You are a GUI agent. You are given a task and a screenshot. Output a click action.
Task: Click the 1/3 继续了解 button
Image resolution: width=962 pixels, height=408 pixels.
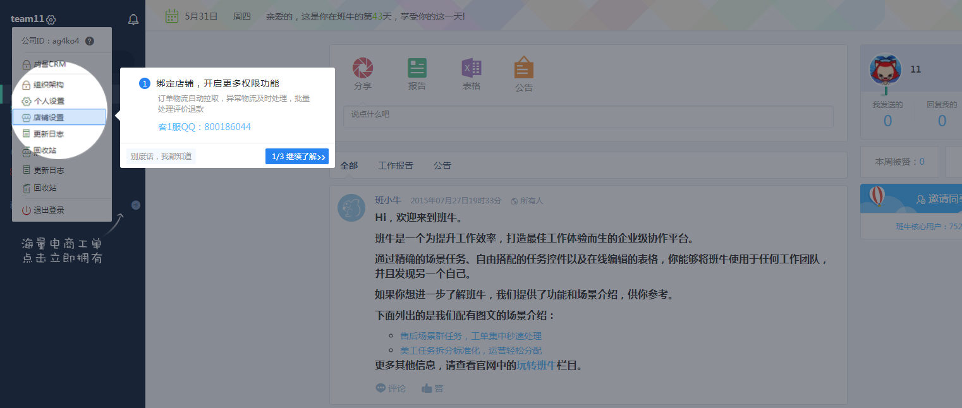pyautogui.click(x=297, y=157)
